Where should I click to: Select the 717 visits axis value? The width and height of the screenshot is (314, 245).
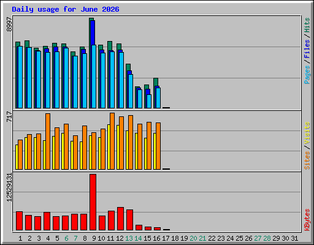click(9, 116)
